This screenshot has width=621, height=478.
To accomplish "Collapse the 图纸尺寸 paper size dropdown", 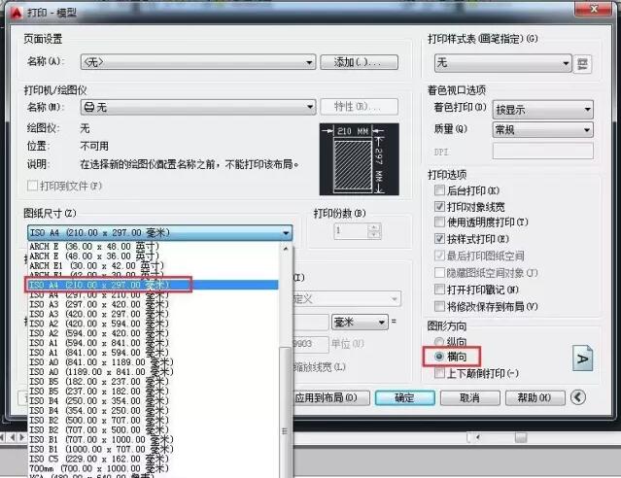I will 160,233.
